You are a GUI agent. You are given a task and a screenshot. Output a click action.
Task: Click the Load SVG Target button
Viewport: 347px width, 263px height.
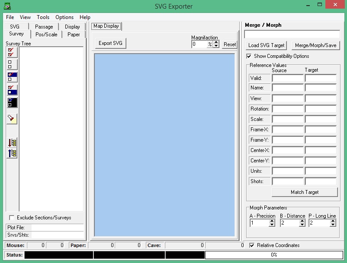[267, 45]
